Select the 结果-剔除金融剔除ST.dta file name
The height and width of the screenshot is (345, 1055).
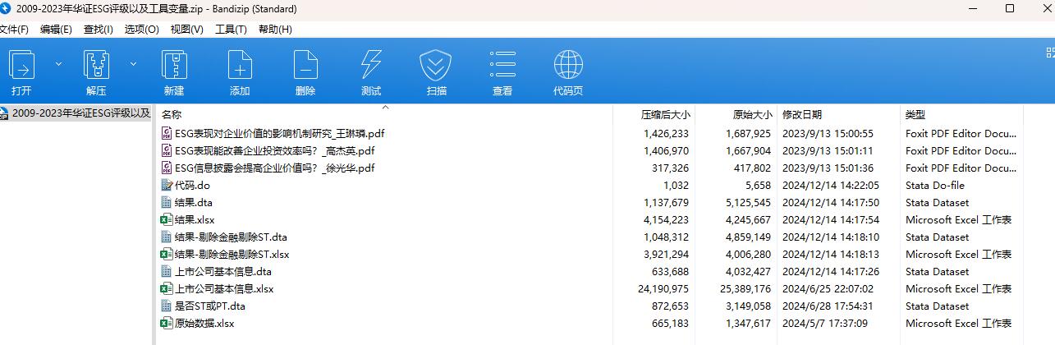[x=231, y=237]
